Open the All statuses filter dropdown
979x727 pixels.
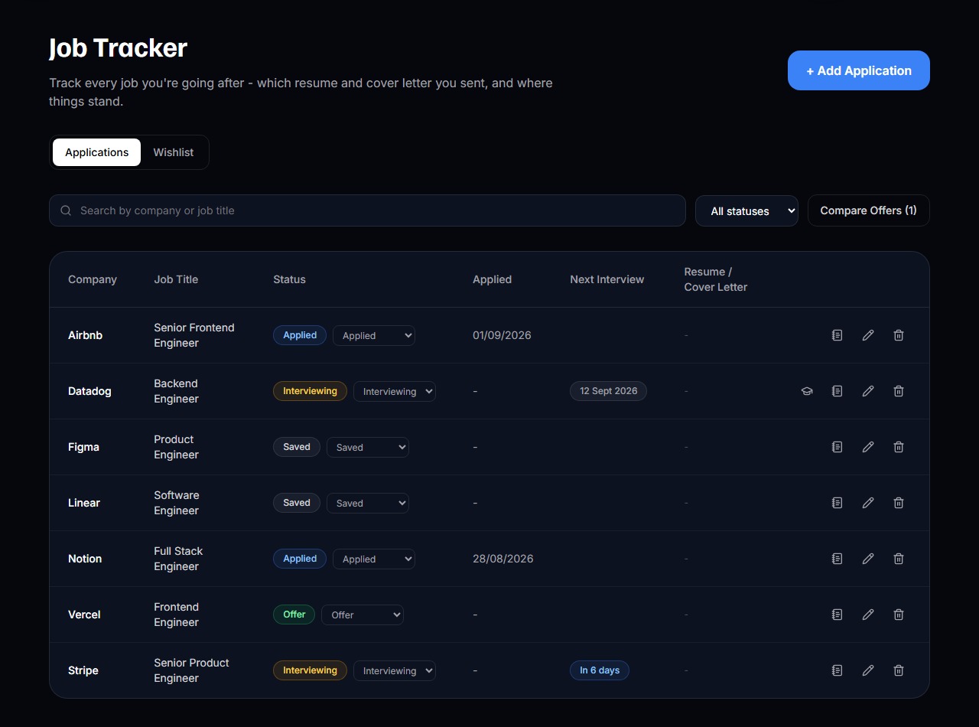(x=746, y=211)
